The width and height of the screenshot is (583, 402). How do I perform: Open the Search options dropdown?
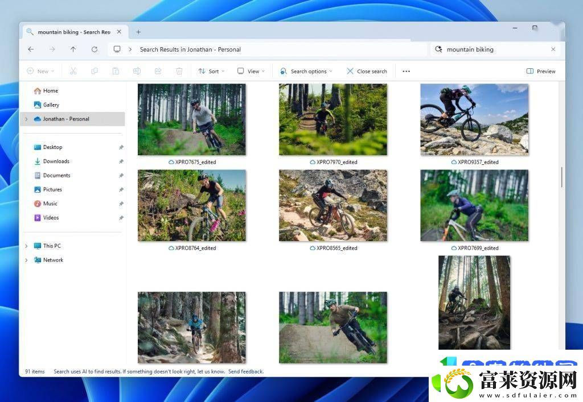click(x=306, y=71)
